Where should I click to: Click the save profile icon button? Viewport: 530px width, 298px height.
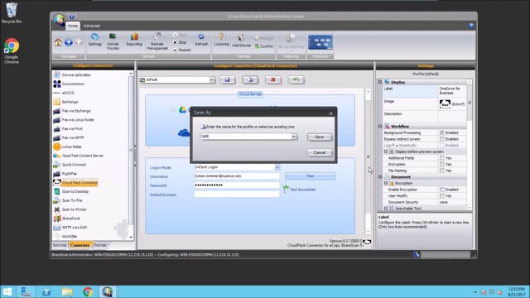[x=227, y=79]
